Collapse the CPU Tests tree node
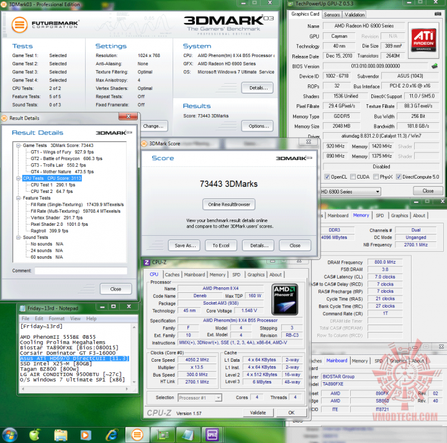The image size is (447, 443). [19, 178]
